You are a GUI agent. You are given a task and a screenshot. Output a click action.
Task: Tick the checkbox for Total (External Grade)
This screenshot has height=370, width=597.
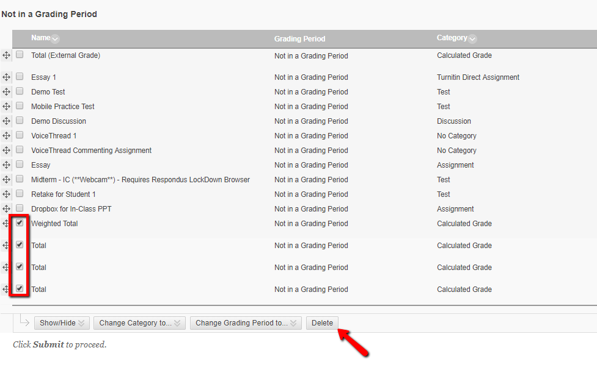point(20,54)
